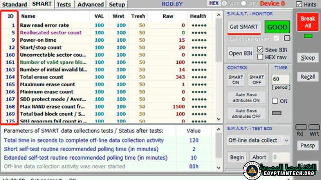The image size is (321, 180).
Task: Expand the Off-line data collect dropdown
Action: [286, 140]
